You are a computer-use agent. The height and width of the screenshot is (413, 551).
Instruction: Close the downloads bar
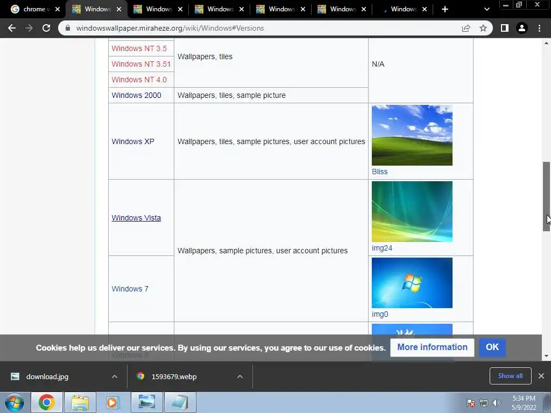tap(541, 376)
